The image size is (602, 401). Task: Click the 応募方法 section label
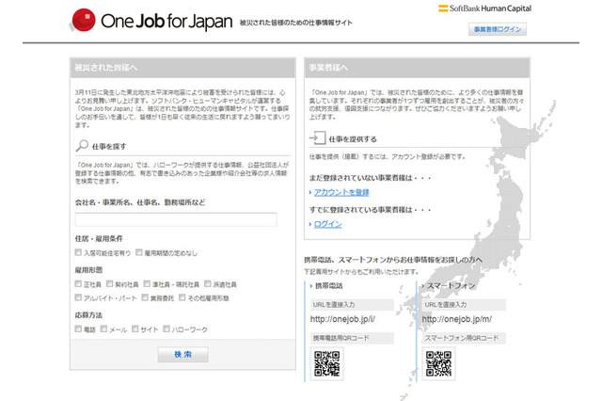tap(88, 315)
